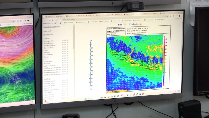Jump to the +24h forecast marker
209x118 pixels.
click(x=91, y=56)
